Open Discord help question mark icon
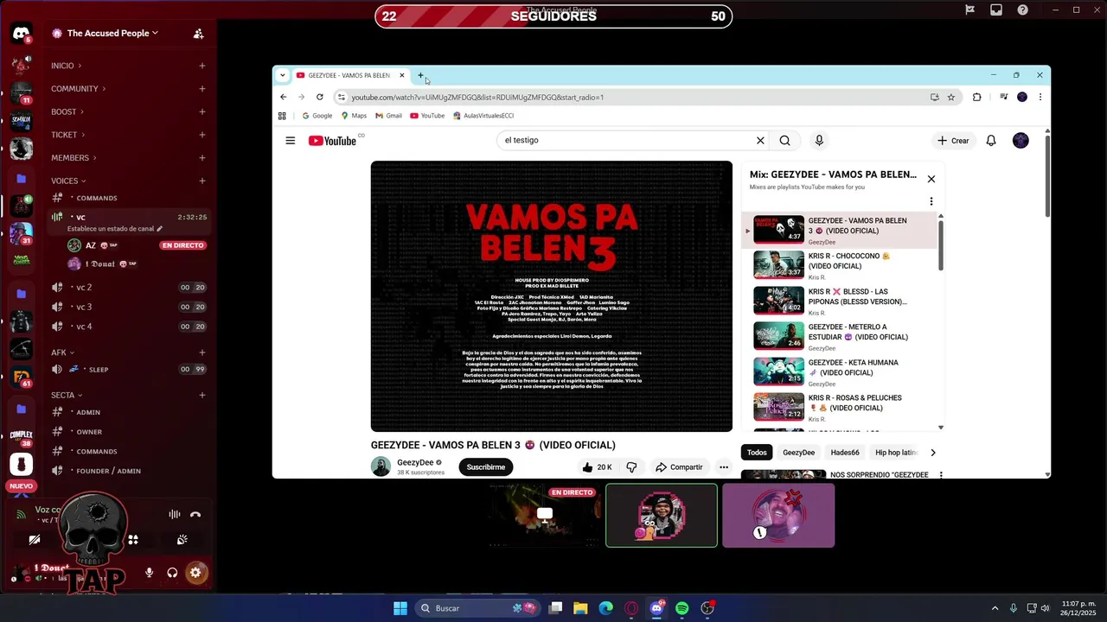1107x622 pixels. click(1023, 10)
